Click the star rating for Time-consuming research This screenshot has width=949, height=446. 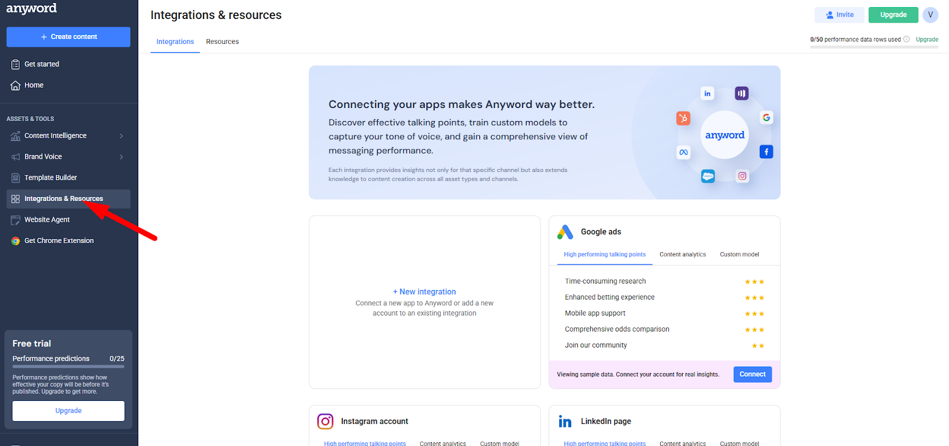tap(754, 282)
